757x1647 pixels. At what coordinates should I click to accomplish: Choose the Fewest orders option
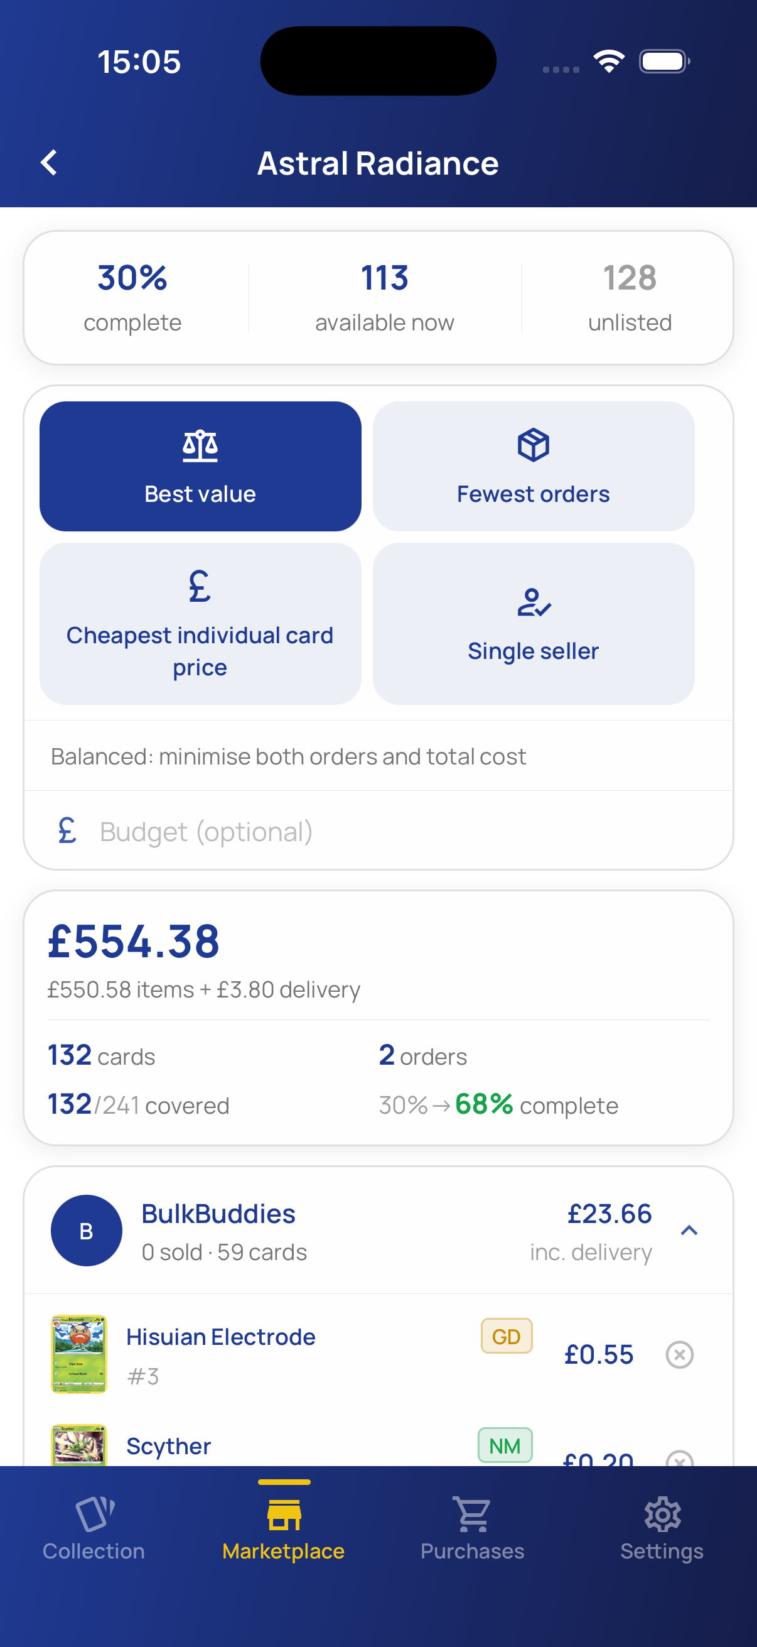point(533,466)
